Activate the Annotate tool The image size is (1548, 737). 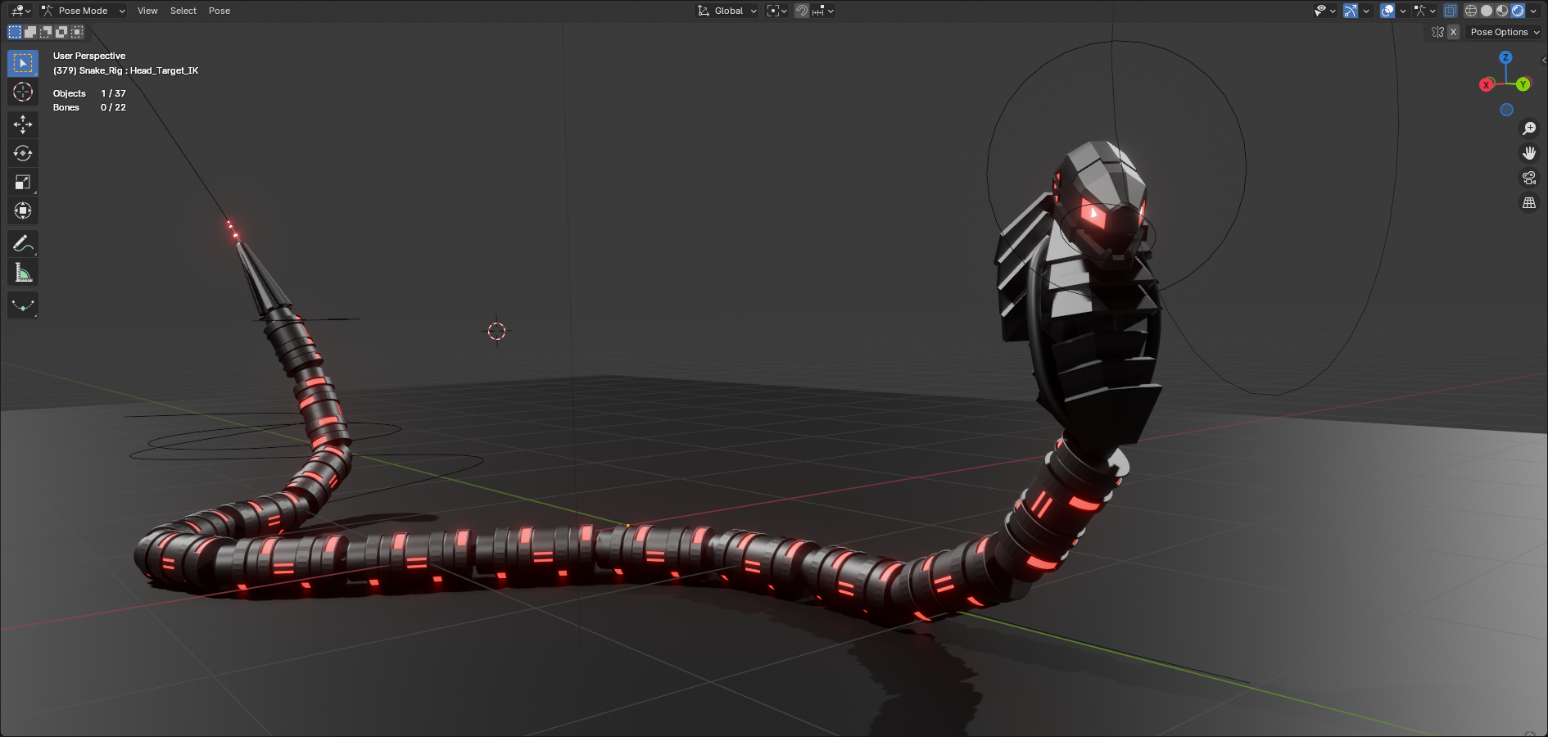pyautogui.click(x=22, y=243)
